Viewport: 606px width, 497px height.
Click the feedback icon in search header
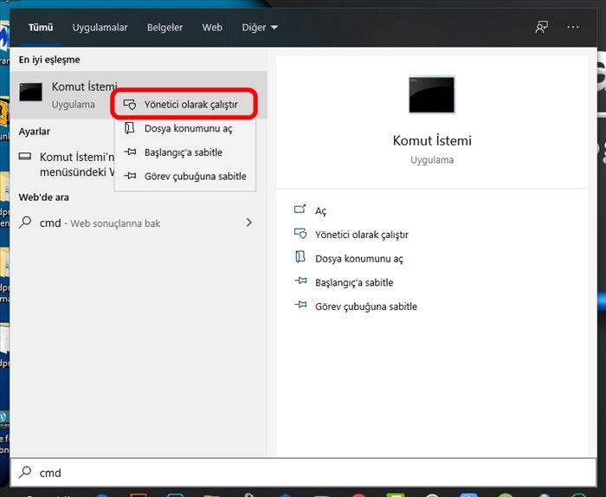coord(542,27)
